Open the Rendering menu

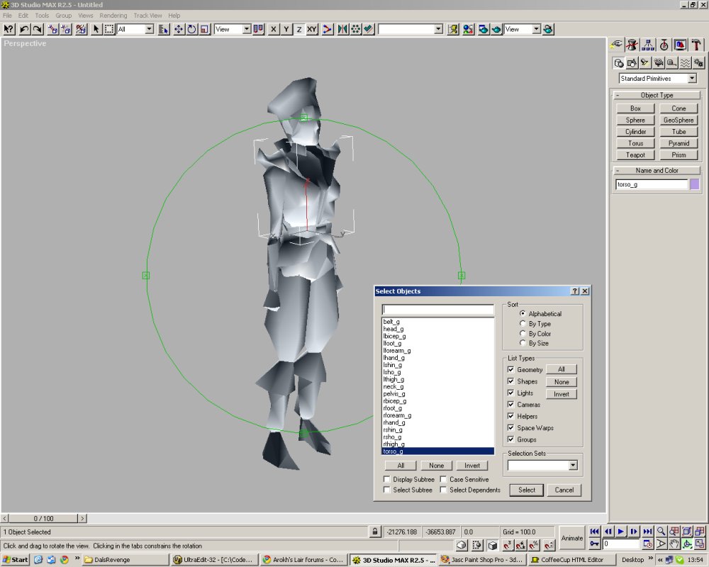(113, 16)
